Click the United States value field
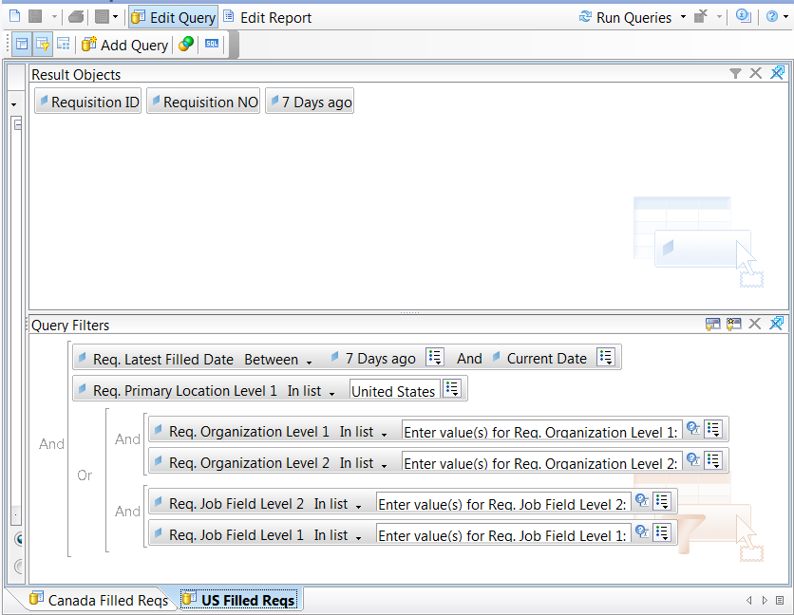 [x=394, y=391]
